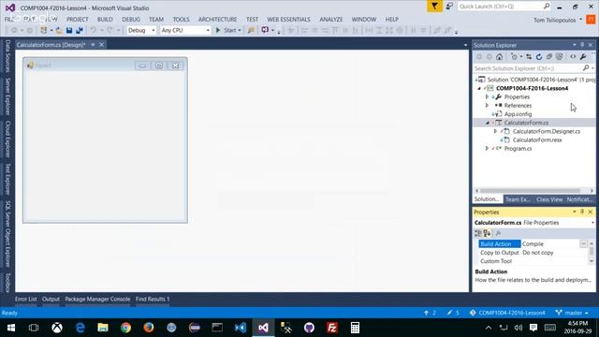This screenshot has height=337, width=599.
Task: Click Show All Files icon in Solution Explorer
Action: point(560,57)
